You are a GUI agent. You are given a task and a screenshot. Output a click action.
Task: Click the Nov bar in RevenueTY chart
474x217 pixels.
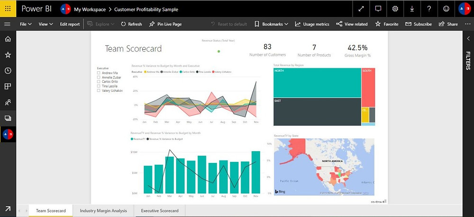(x=256, y=172)
